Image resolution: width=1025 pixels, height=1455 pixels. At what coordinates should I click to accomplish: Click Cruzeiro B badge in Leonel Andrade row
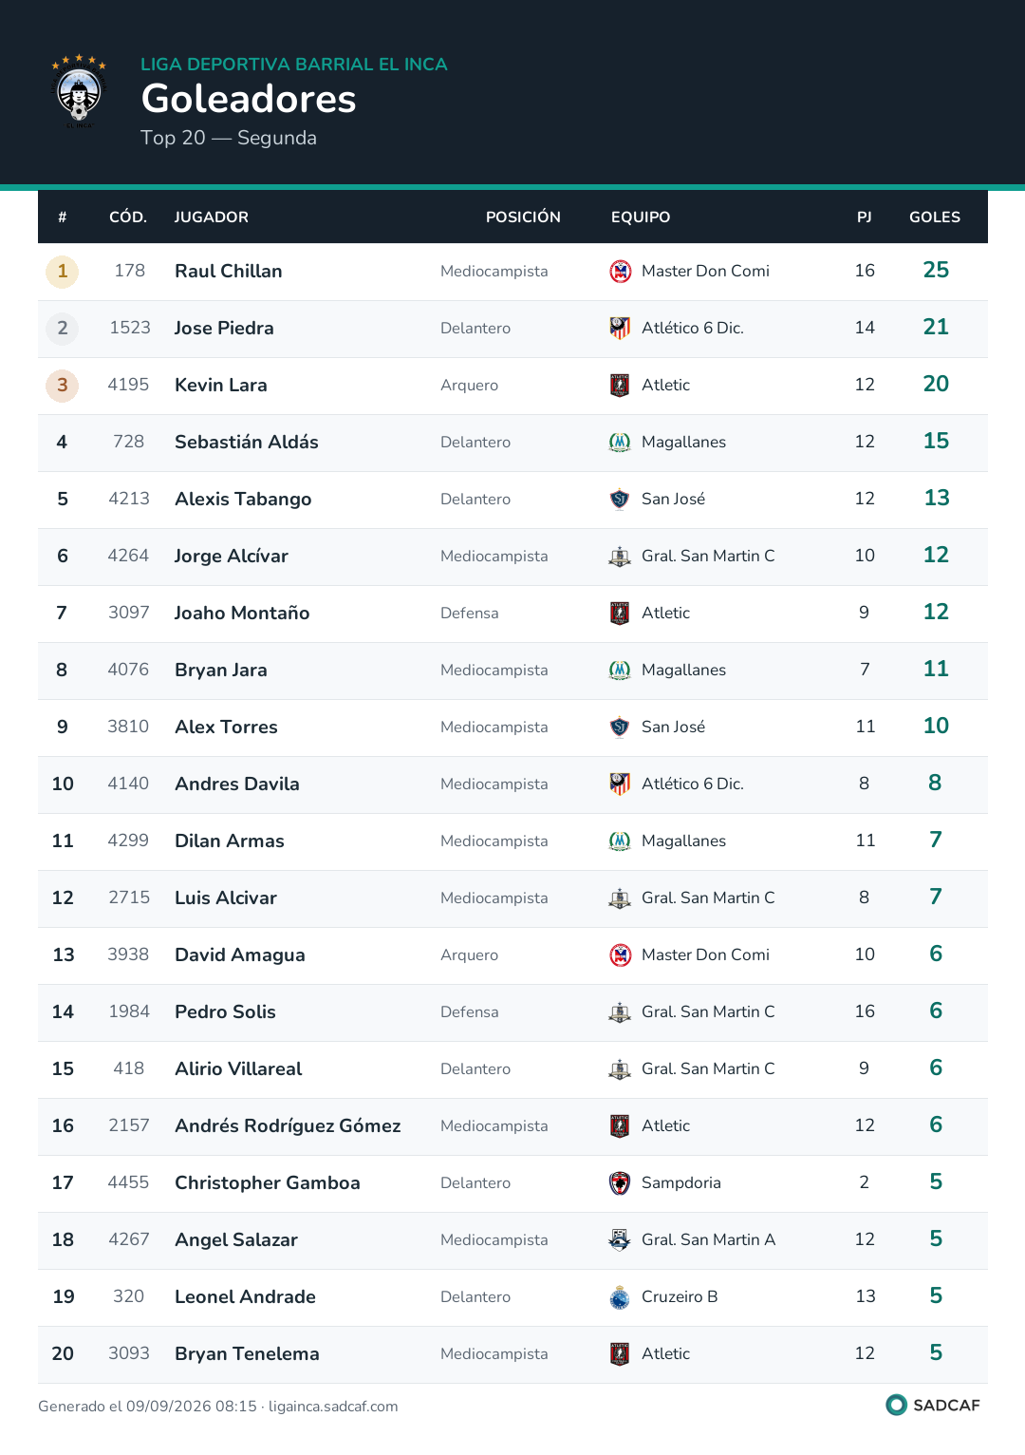tap(620, 1297)
